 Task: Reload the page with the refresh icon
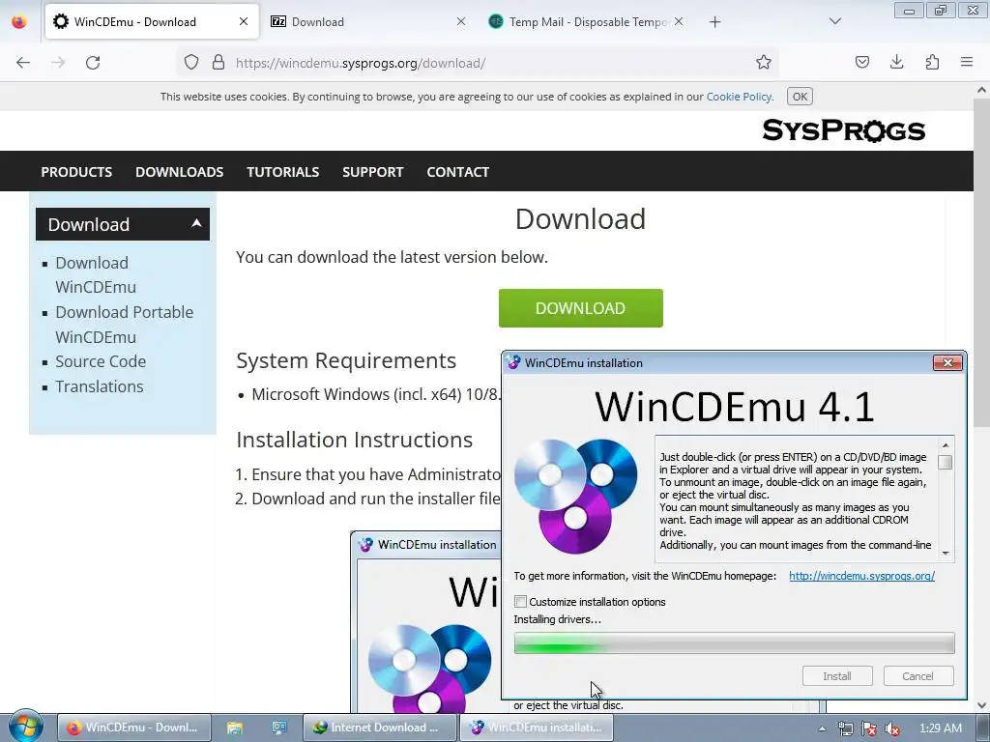(x=93, y=63)
